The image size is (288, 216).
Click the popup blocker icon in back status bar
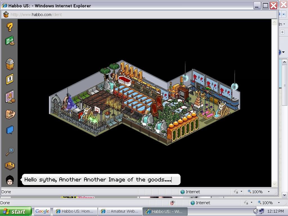coord(172,203)
